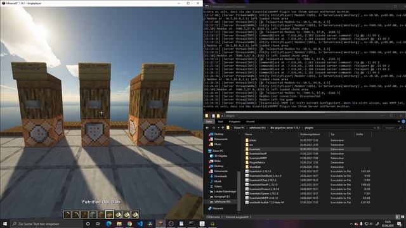Click the safehouse (H:) breadcrumb segment
This screenshot has height=228, width=406.
258,128
